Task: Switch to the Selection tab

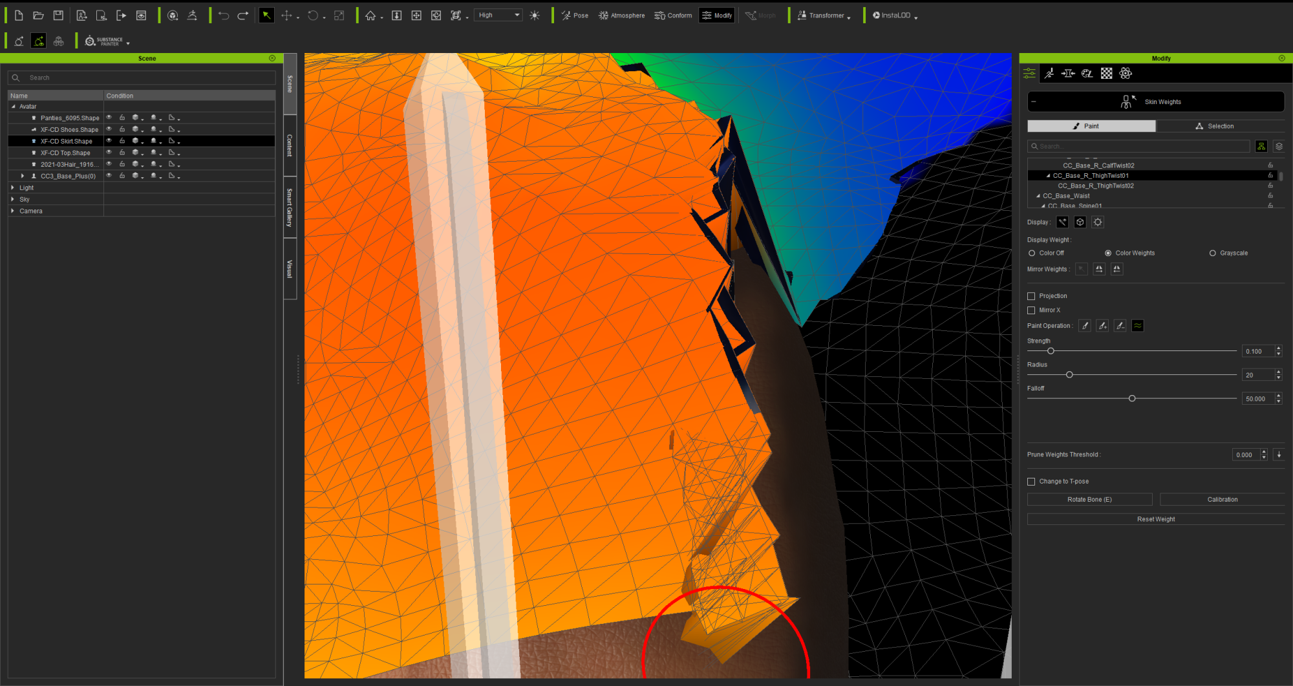Action: tap(1221, 126)
